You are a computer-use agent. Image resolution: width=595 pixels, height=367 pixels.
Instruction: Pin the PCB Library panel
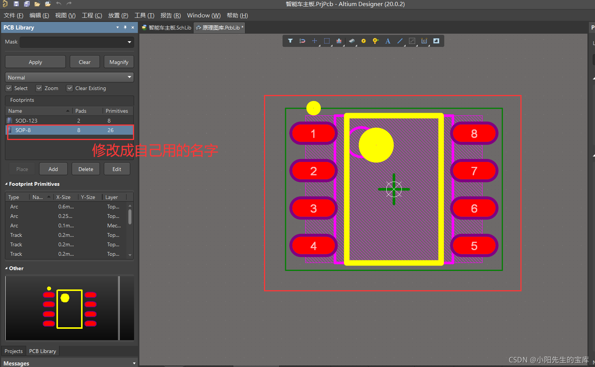point(125,27)
